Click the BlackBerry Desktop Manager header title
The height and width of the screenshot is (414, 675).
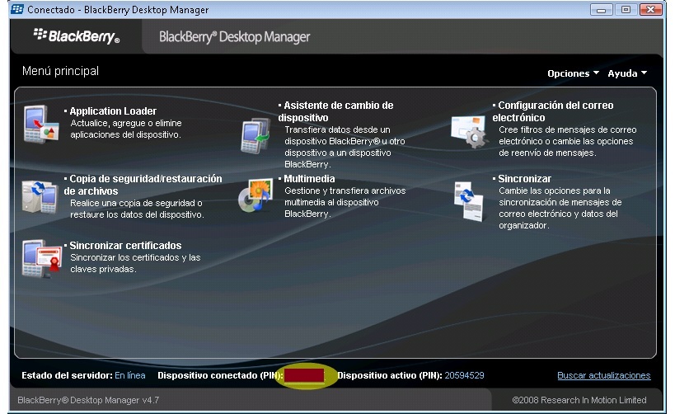(x=234, y=36)
